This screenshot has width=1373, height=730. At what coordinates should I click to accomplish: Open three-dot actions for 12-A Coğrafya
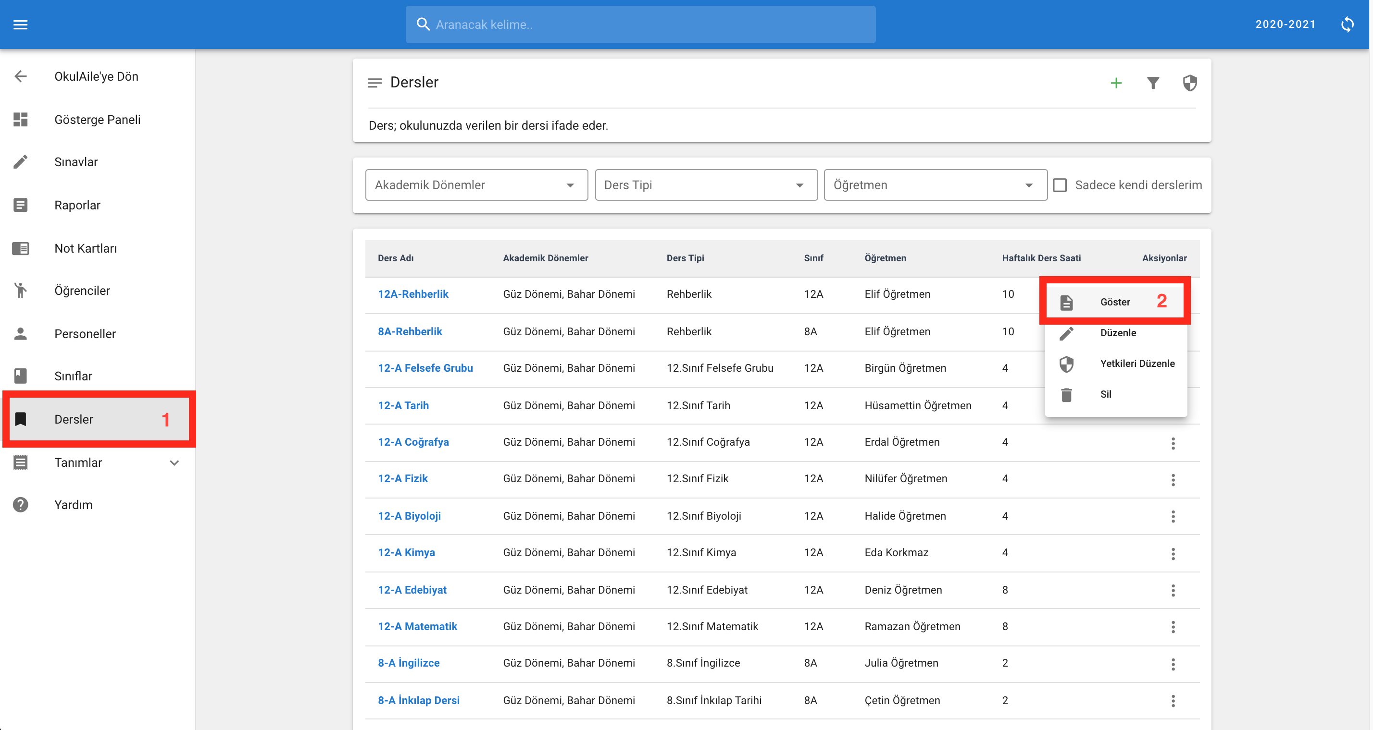[1173, 443]
